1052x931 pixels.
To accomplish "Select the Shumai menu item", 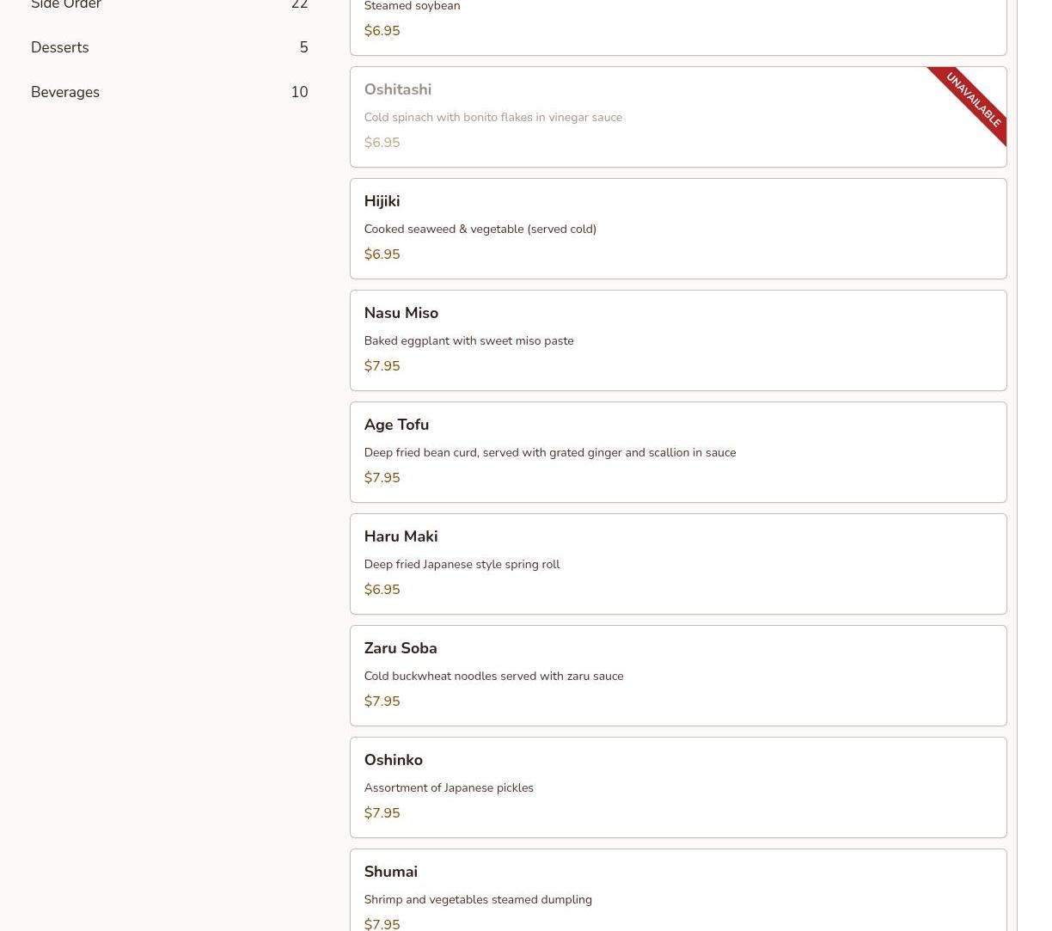I will point(678,891).
